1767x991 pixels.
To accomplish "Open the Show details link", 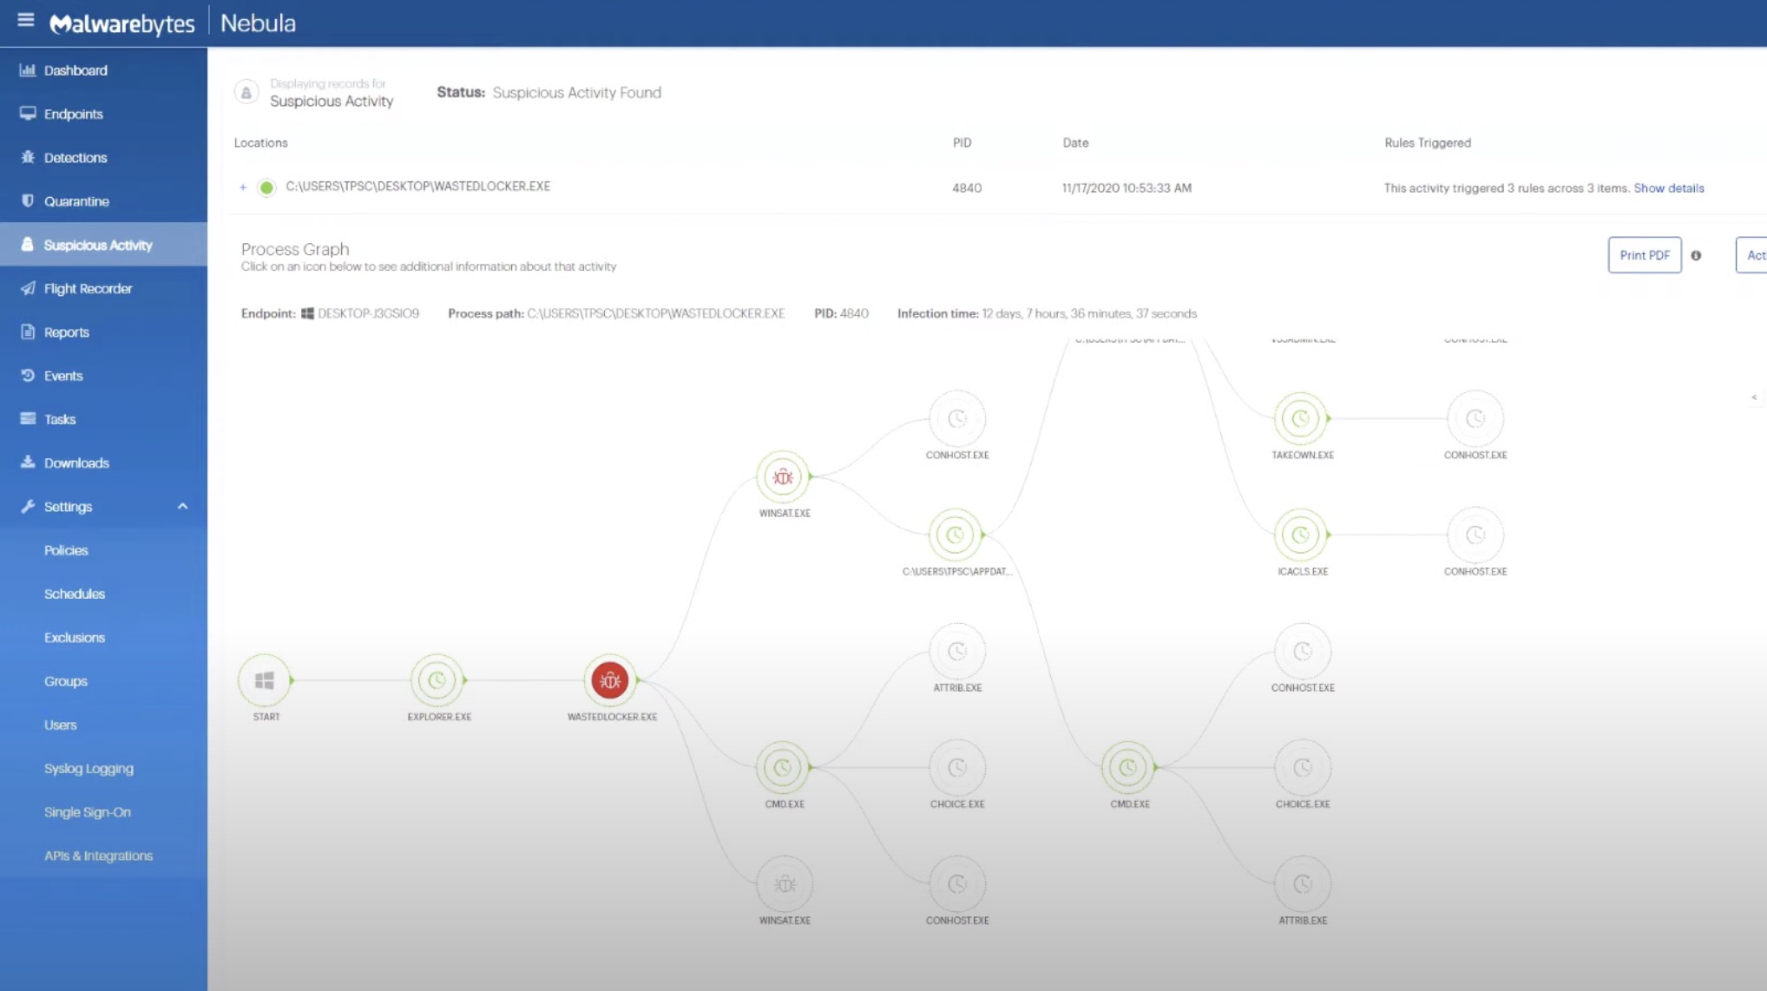I will coord(1669,188).
